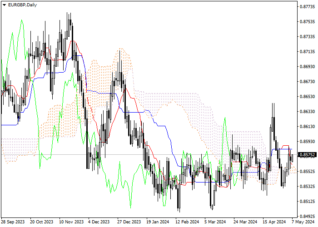
Task: Click the 19 Jan 2024 date label
Action: coord(158,222)
